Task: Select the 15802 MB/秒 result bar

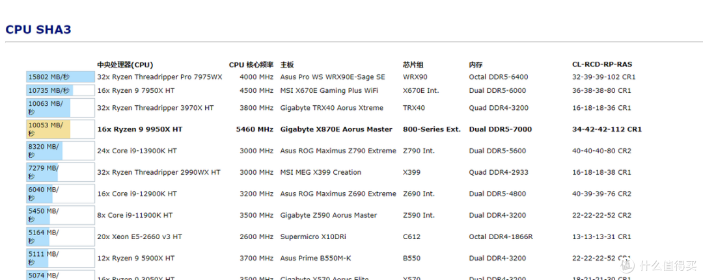Action: (61, 77)
